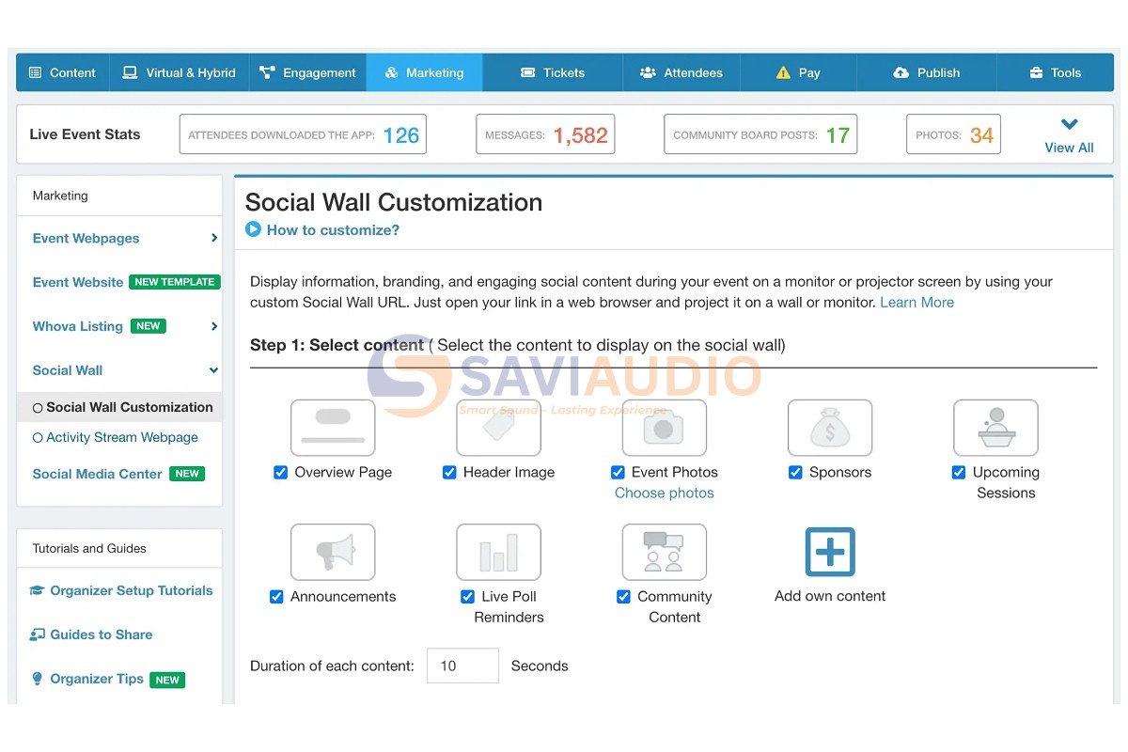1128x752 pixels.
Task: Expand the Event Webpages sidebar section
Action: coord(214,239)
